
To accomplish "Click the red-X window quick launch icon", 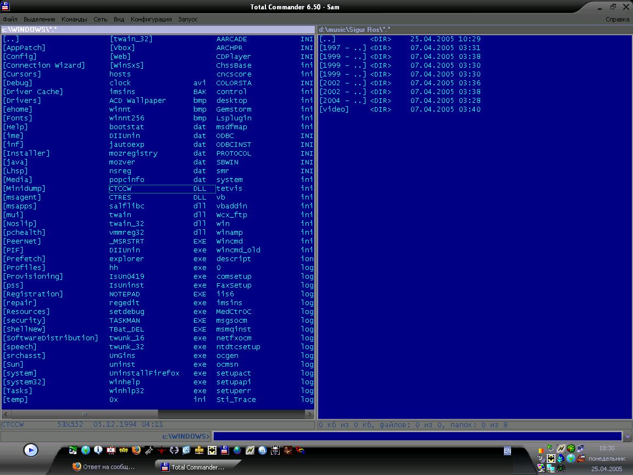I will [x=111, y=450].
